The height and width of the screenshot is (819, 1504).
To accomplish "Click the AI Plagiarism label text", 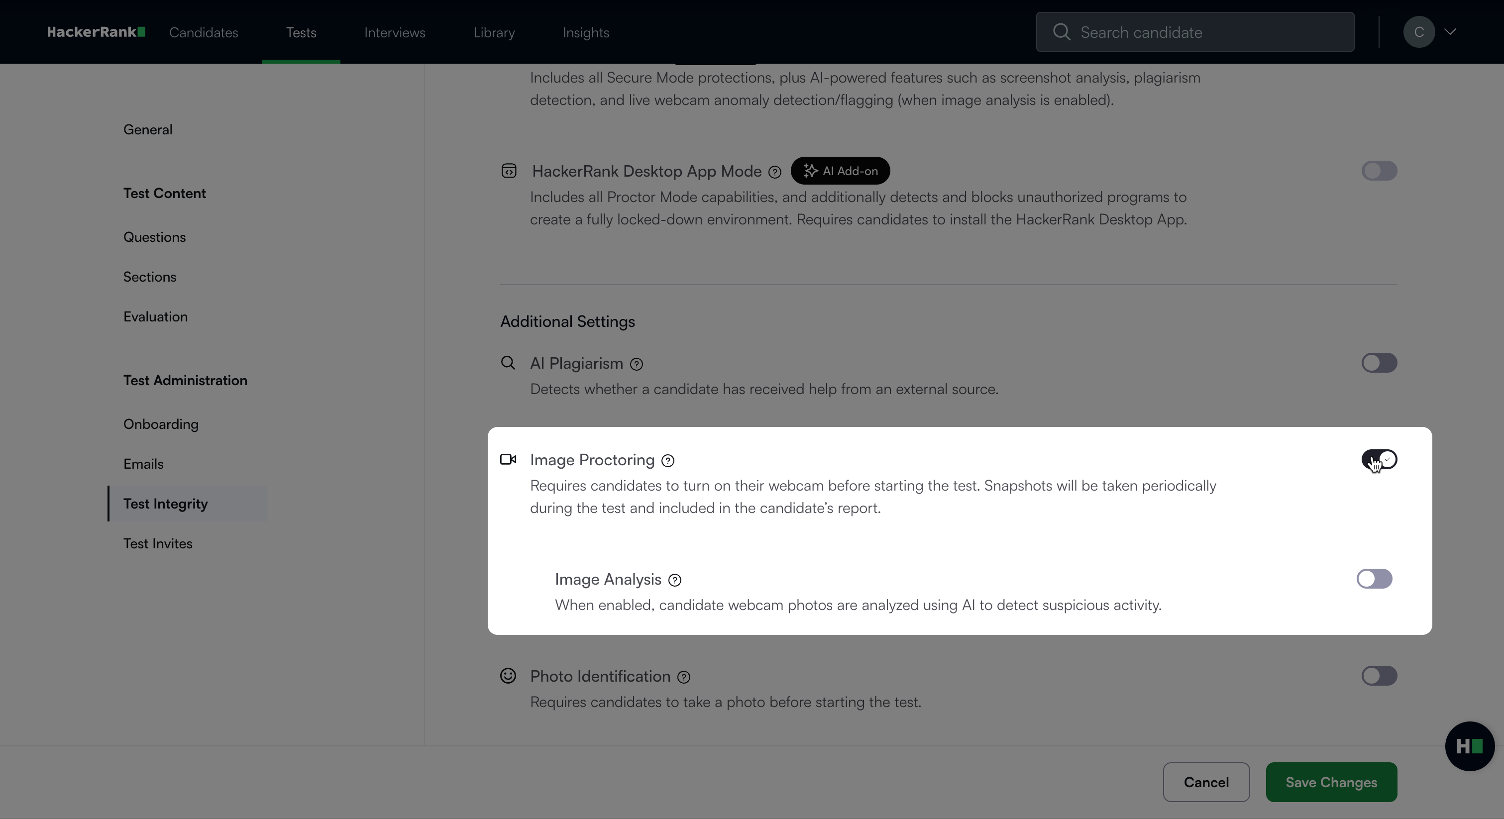I will 576,363.
